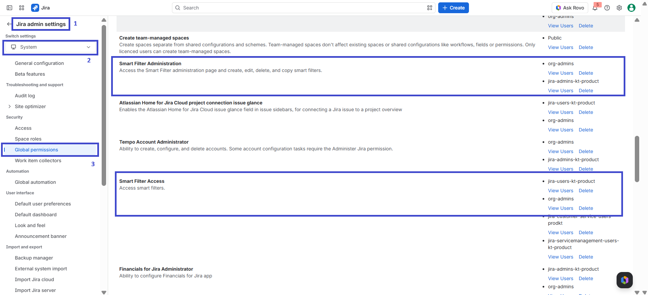Open Announcement banner settings

(41, 236)
